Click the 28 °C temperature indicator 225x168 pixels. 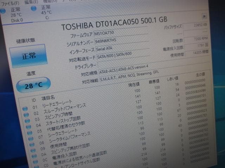coord(33,85)
